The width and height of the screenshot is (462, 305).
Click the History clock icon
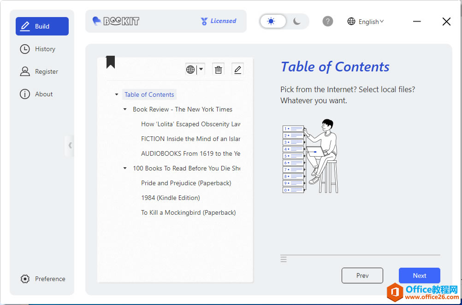coord(25,49)
